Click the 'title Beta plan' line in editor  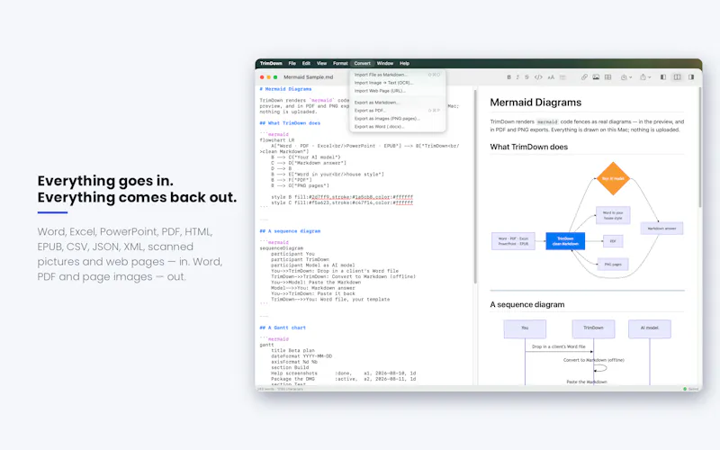[293, 350]
